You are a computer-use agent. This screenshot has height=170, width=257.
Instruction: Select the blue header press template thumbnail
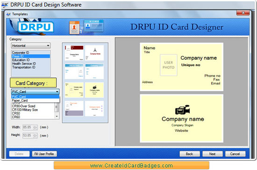pos(74,71)
